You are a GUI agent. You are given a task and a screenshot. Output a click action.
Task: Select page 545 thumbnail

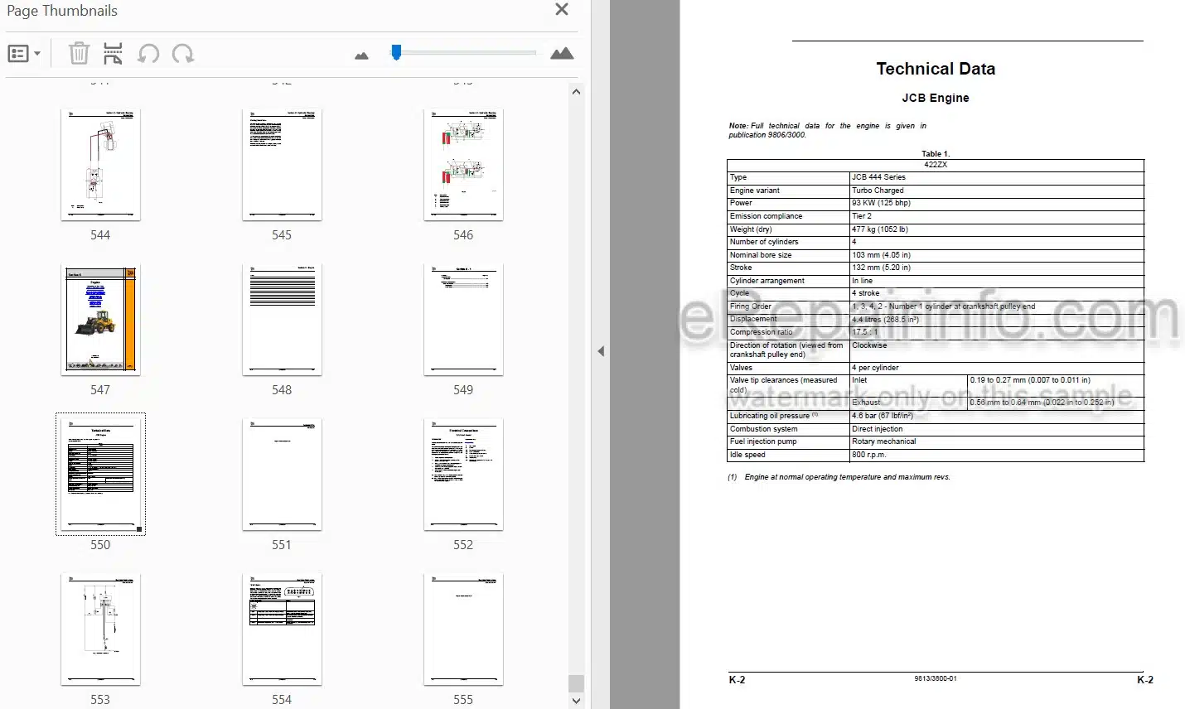[282, 165]
